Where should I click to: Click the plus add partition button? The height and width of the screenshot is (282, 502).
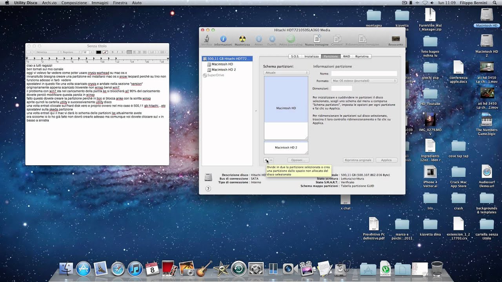tap(266, 160)
